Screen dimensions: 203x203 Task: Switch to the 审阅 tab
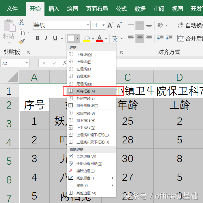click(159, 9)
